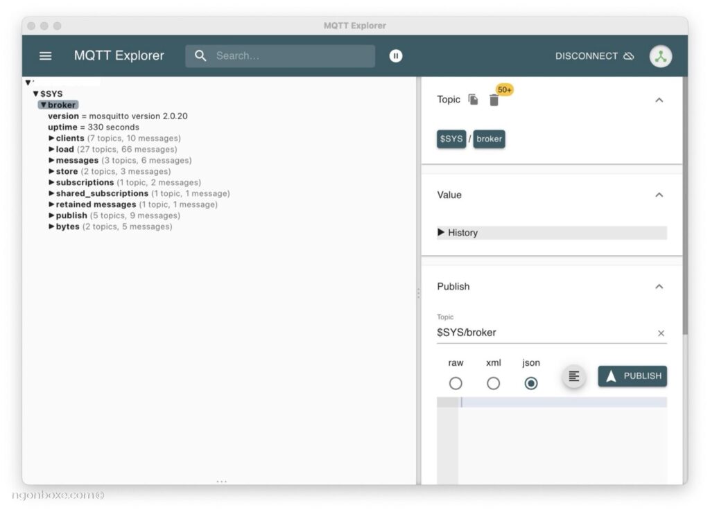Expand the shared_subscriptions topic node
Viewport: 710px width, 512px height.
51,193
